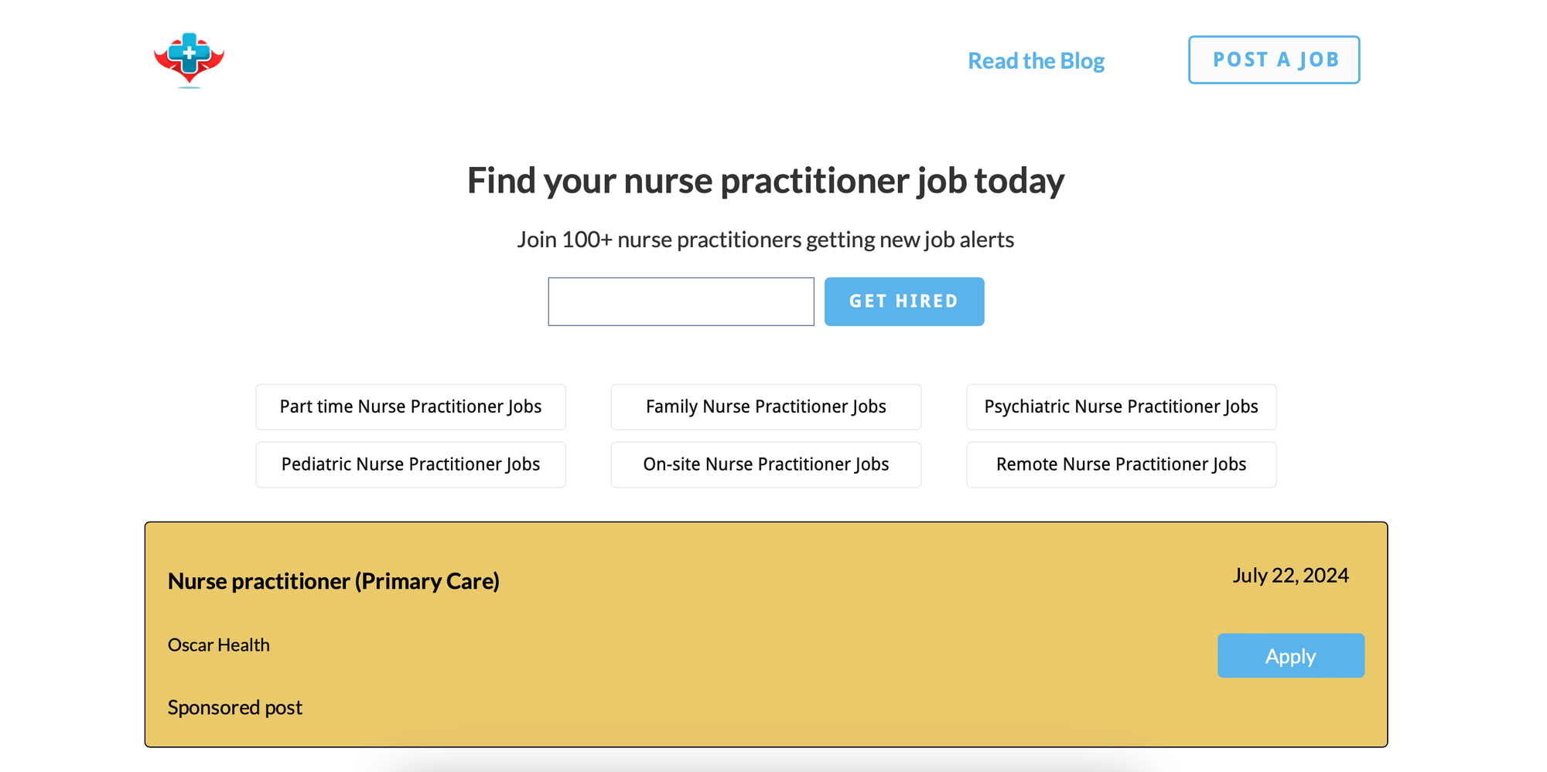The image size is (1547, 772).
Task: Select Pediatric Nurse Practitioner Jobs
Action: click(411, 464)
